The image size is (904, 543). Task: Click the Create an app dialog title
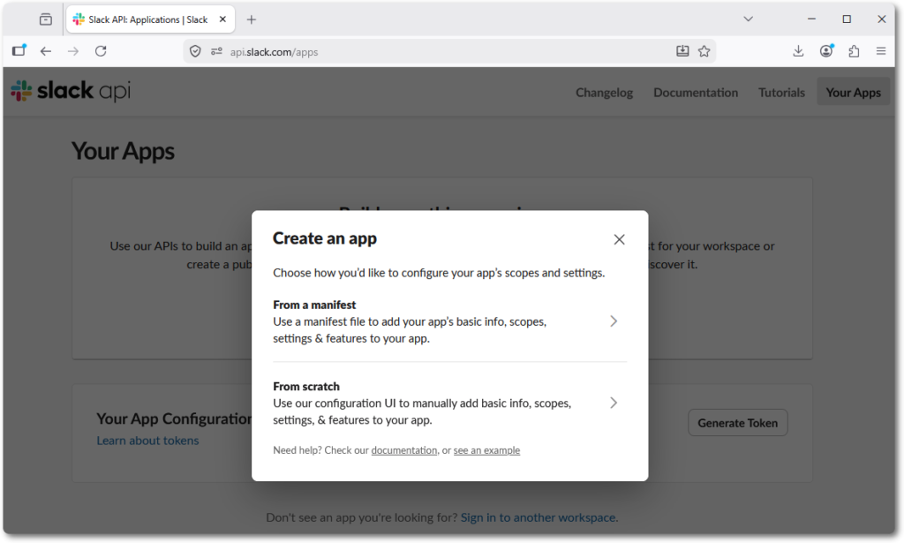click(x=325, y=238)
